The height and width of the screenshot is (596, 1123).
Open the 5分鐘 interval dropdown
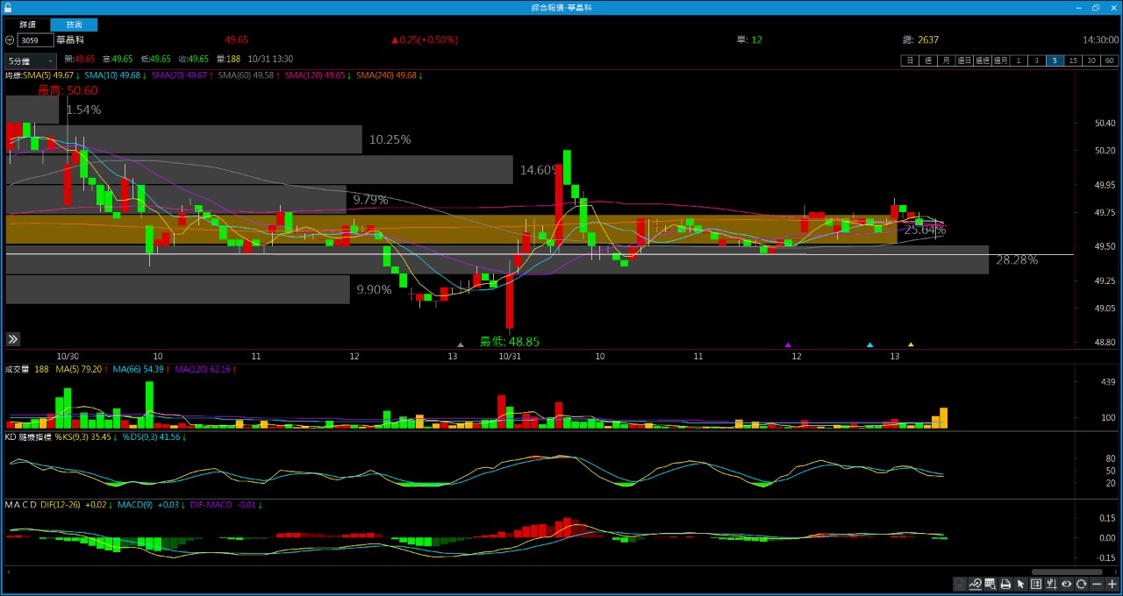[x=30, y=61]
